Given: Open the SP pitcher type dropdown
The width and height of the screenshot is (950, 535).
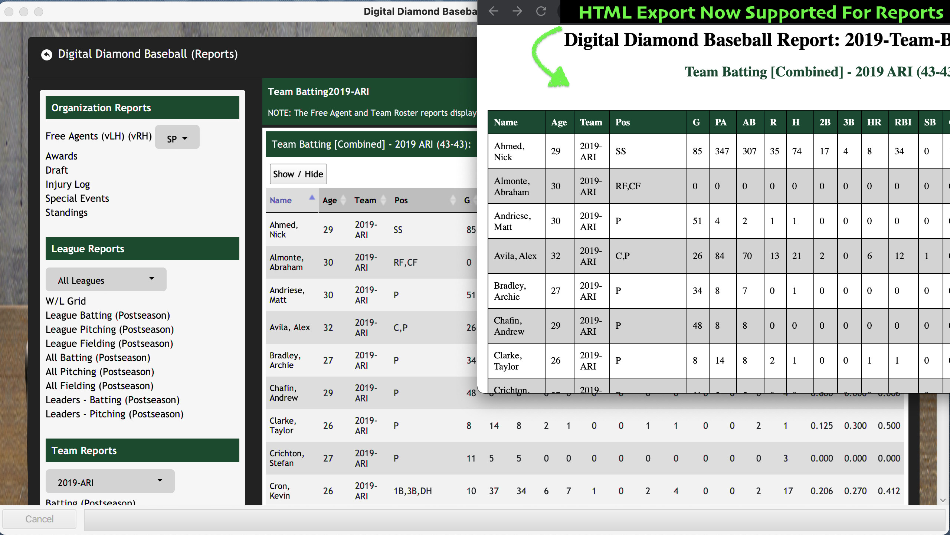Looking at the screenshot, I should tap(177, 137).
